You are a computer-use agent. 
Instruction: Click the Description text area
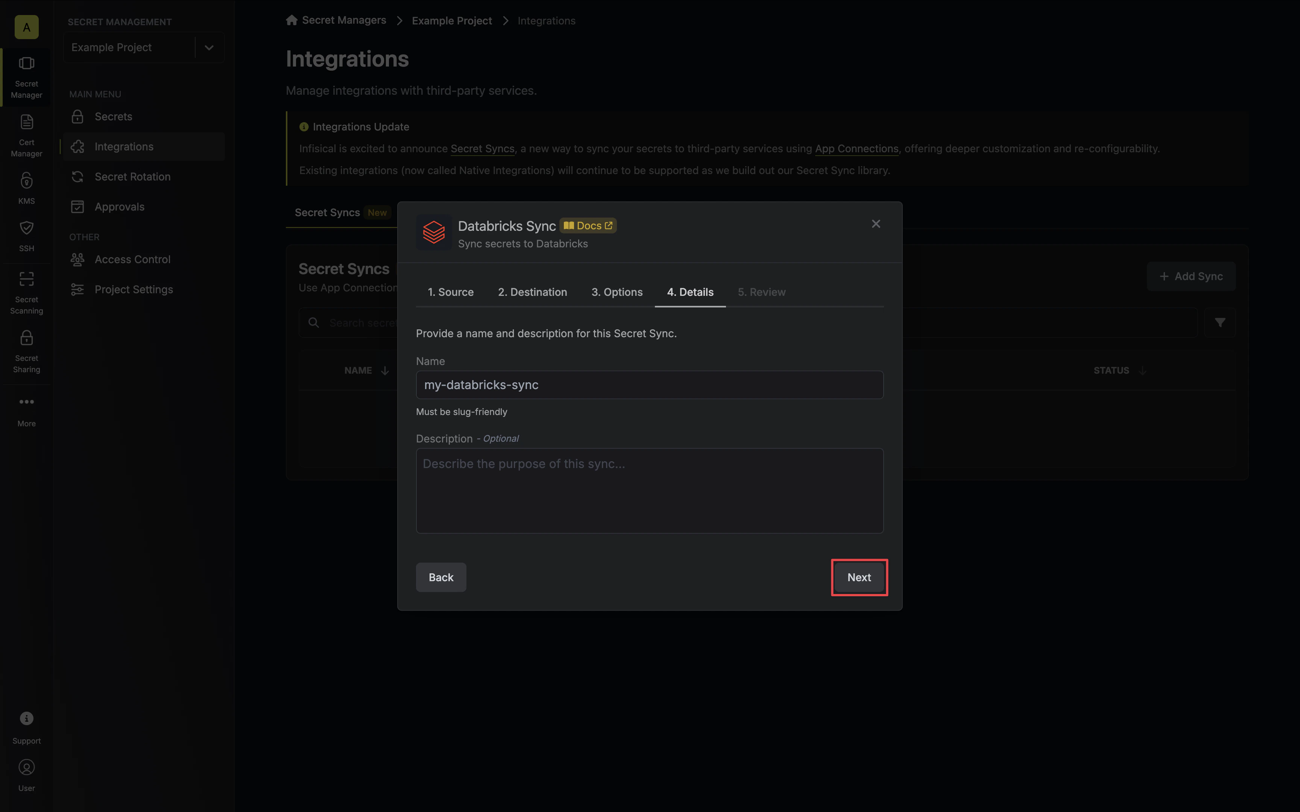tap(650, 490)
